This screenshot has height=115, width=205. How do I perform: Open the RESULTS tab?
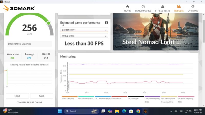point(179,8)
